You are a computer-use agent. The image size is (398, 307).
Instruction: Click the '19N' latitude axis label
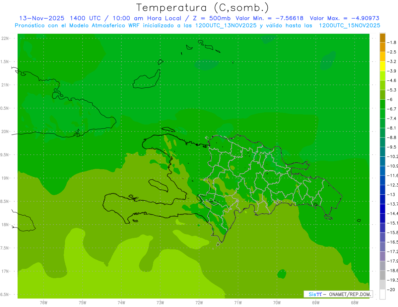pos(5,178)
